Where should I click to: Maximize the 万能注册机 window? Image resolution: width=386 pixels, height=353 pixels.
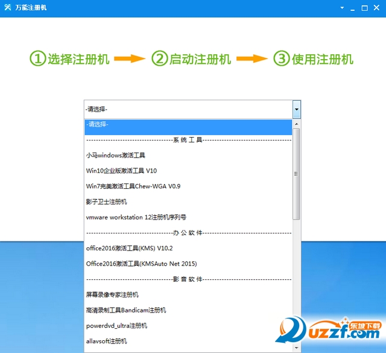(x=364, y=8)
